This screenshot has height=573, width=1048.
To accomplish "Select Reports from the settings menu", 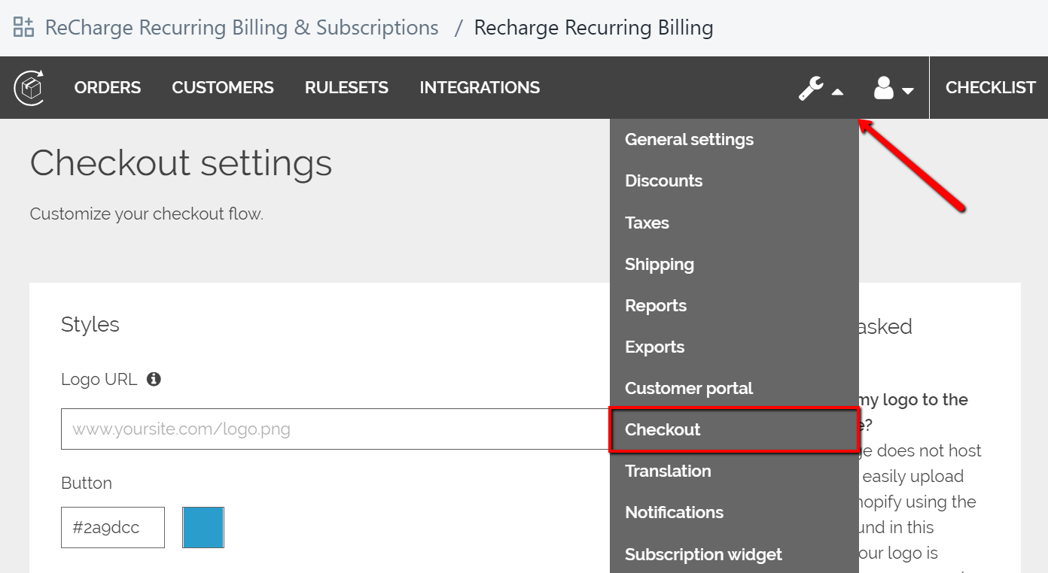I will pyautogui.click(x=734, y=305).
